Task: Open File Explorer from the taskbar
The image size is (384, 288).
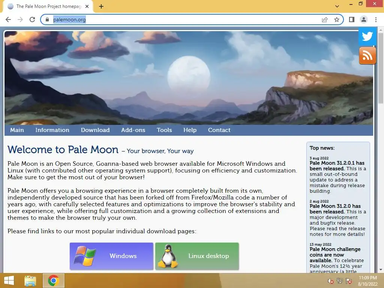Action: click(x=30, y=280)
